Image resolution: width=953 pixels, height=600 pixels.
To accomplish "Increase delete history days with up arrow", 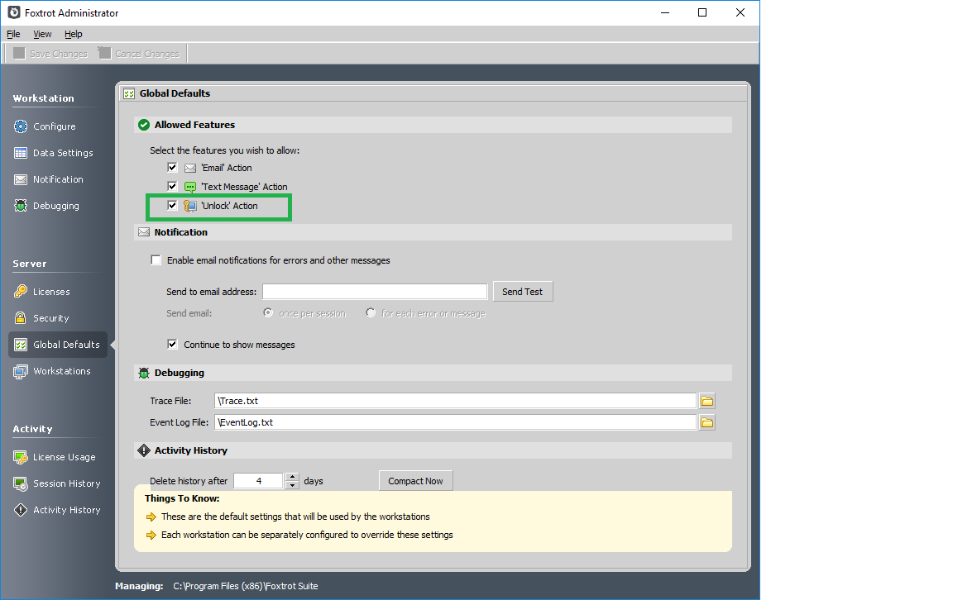I will [x=292, y=477].
